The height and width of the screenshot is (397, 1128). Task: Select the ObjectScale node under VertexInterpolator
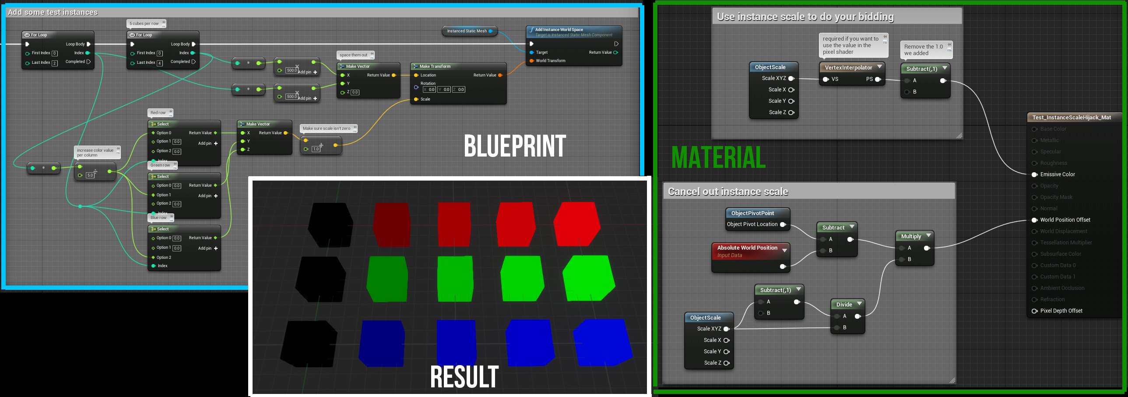click(x=773, y=67)
